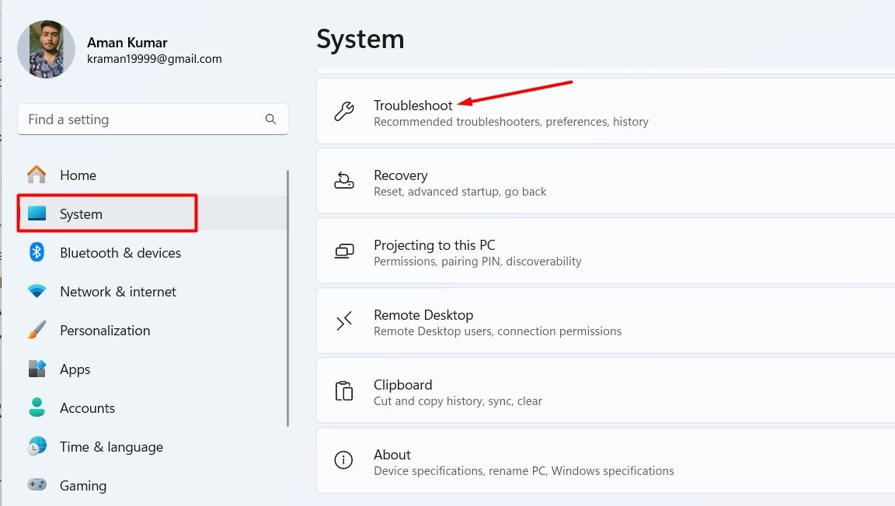Click the Projecting to this PC icon
This screenshot has width=895, height=506.
tap(343, 251)
